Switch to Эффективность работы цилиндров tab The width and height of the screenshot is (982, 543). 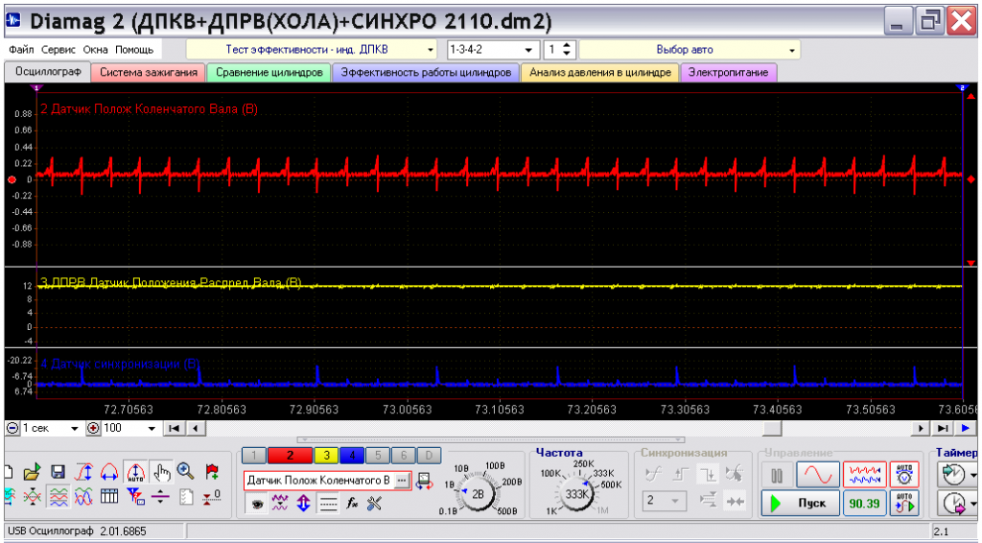[426, 73]
